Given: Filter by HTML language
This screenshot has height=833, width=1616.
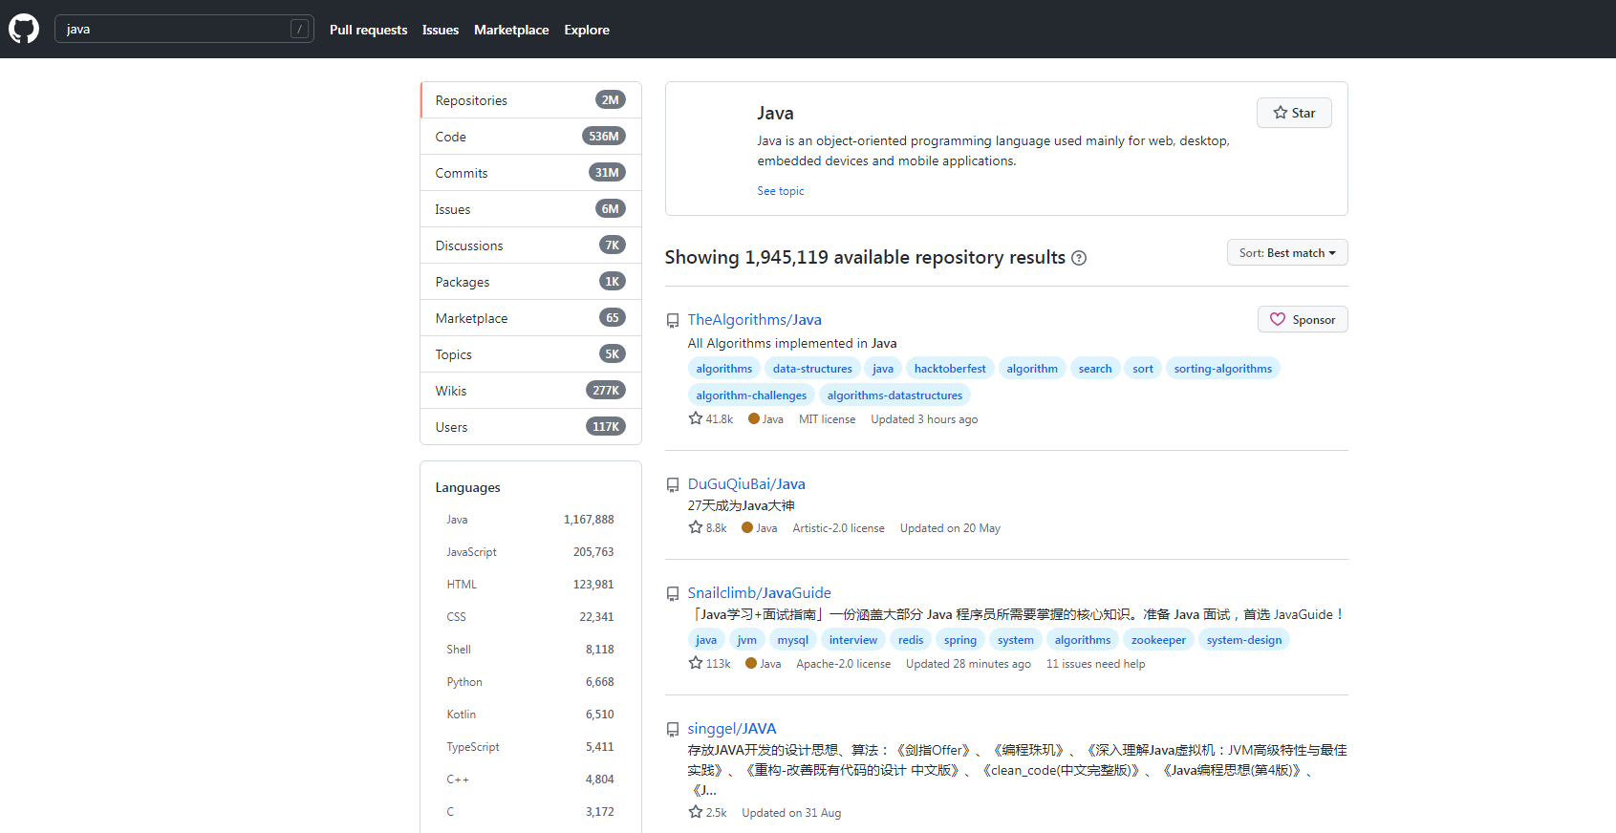Looking at the screenshot, I should [x=530, y=585].
